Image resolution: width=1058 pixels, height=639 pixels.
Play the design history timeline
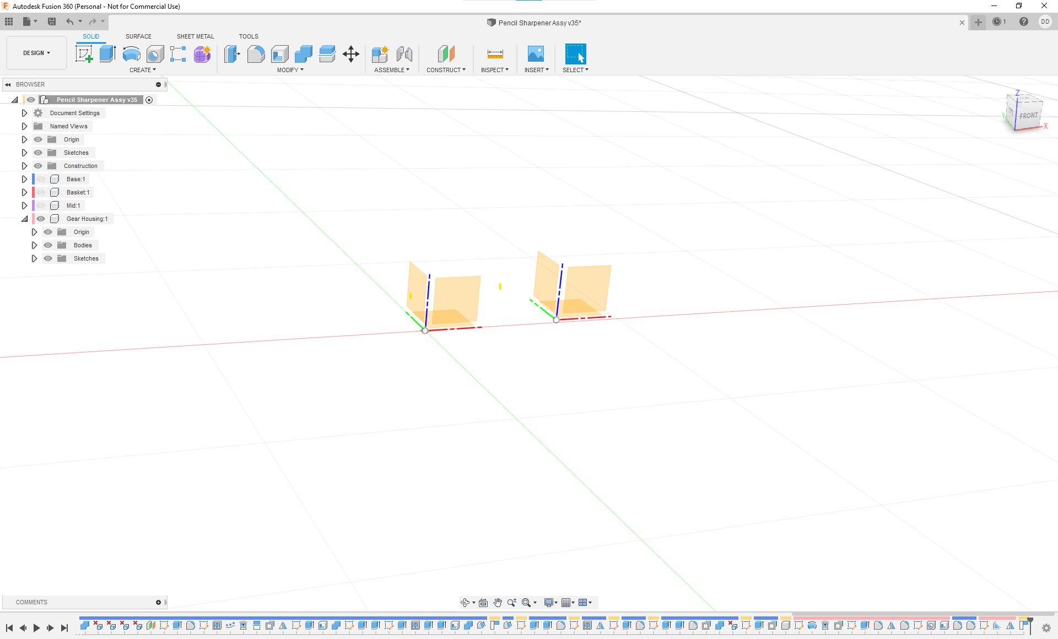[x=36, y=627]
